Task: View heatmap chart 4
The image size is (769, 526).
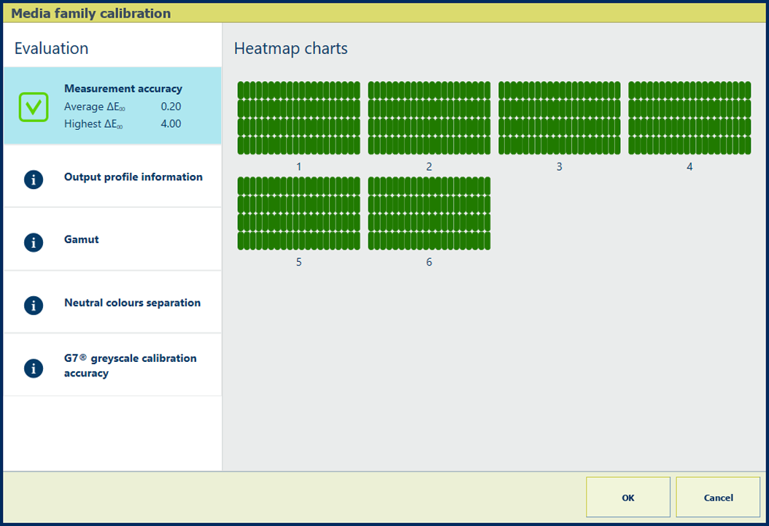Action: point(689,118)
